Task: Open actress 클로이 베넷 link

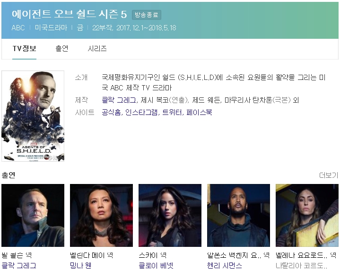Action: pyautogui.click(x=156, y=265)
